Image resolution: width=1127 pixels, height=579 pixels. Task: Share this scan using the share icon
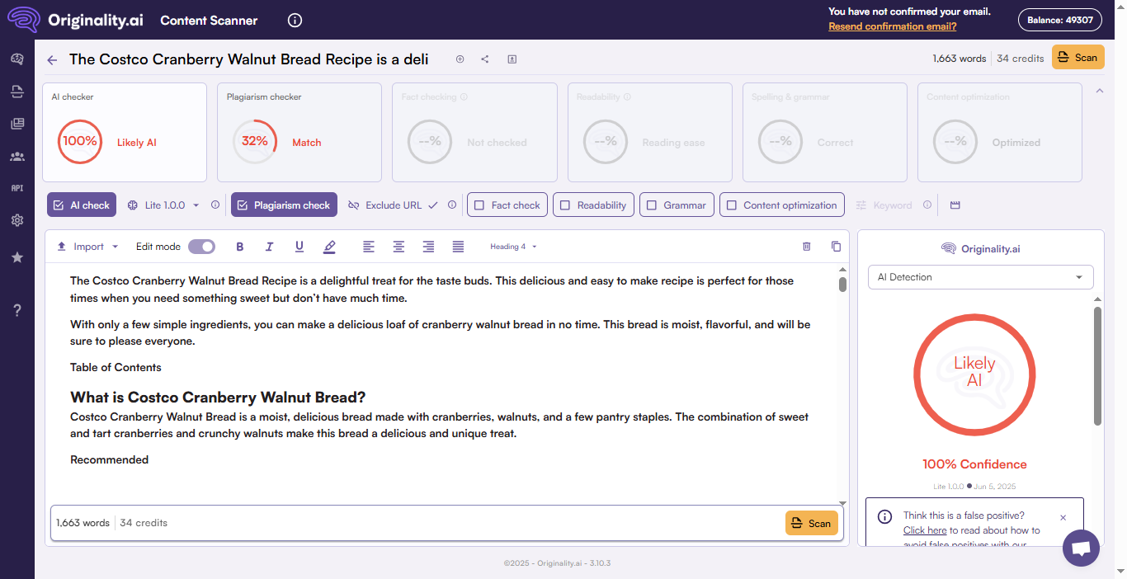pyautogui.click(x=485, y=59)
